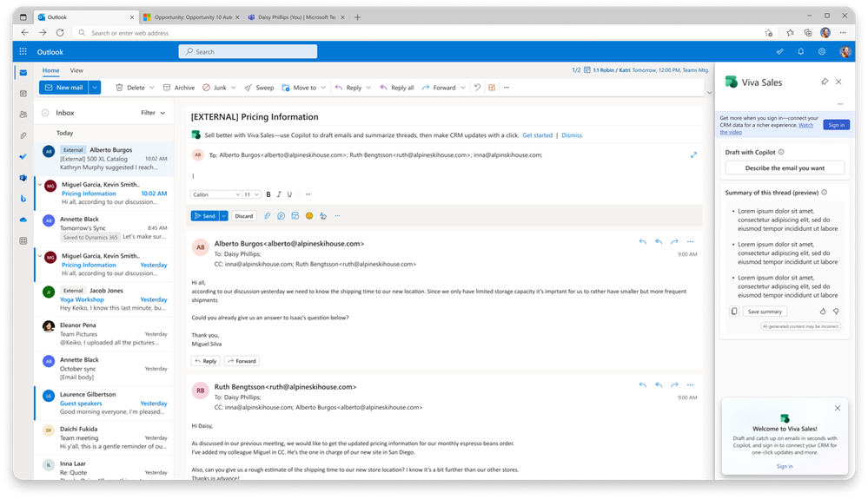Expand the Delete options dropdown

(x=152, y=88)
